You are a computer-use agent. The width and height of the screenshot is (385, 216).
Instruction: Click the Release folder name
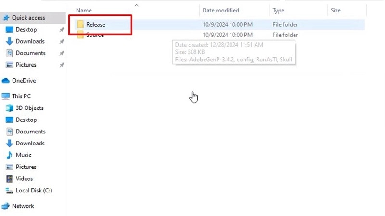tap(96, 25)
